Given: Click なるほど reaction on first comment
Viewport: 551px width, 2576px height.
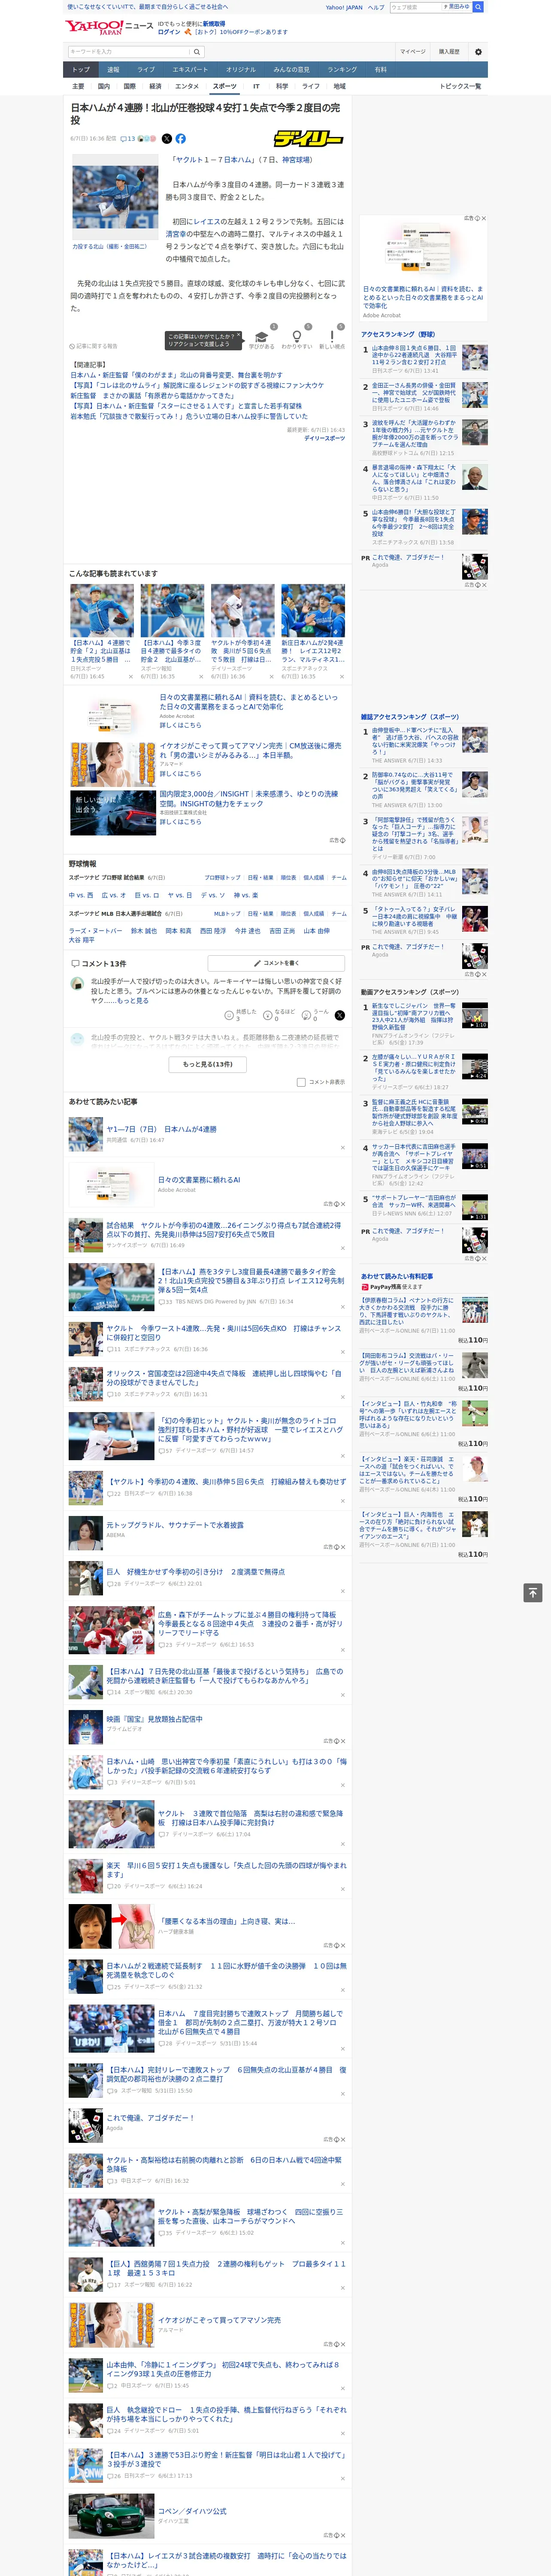Looking at the screenshot, I should (x=279, y=1015).
